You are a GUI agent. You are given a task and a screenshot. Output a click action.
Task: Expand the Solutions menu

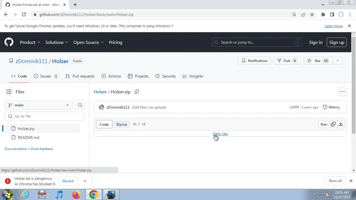pos(57,42)
